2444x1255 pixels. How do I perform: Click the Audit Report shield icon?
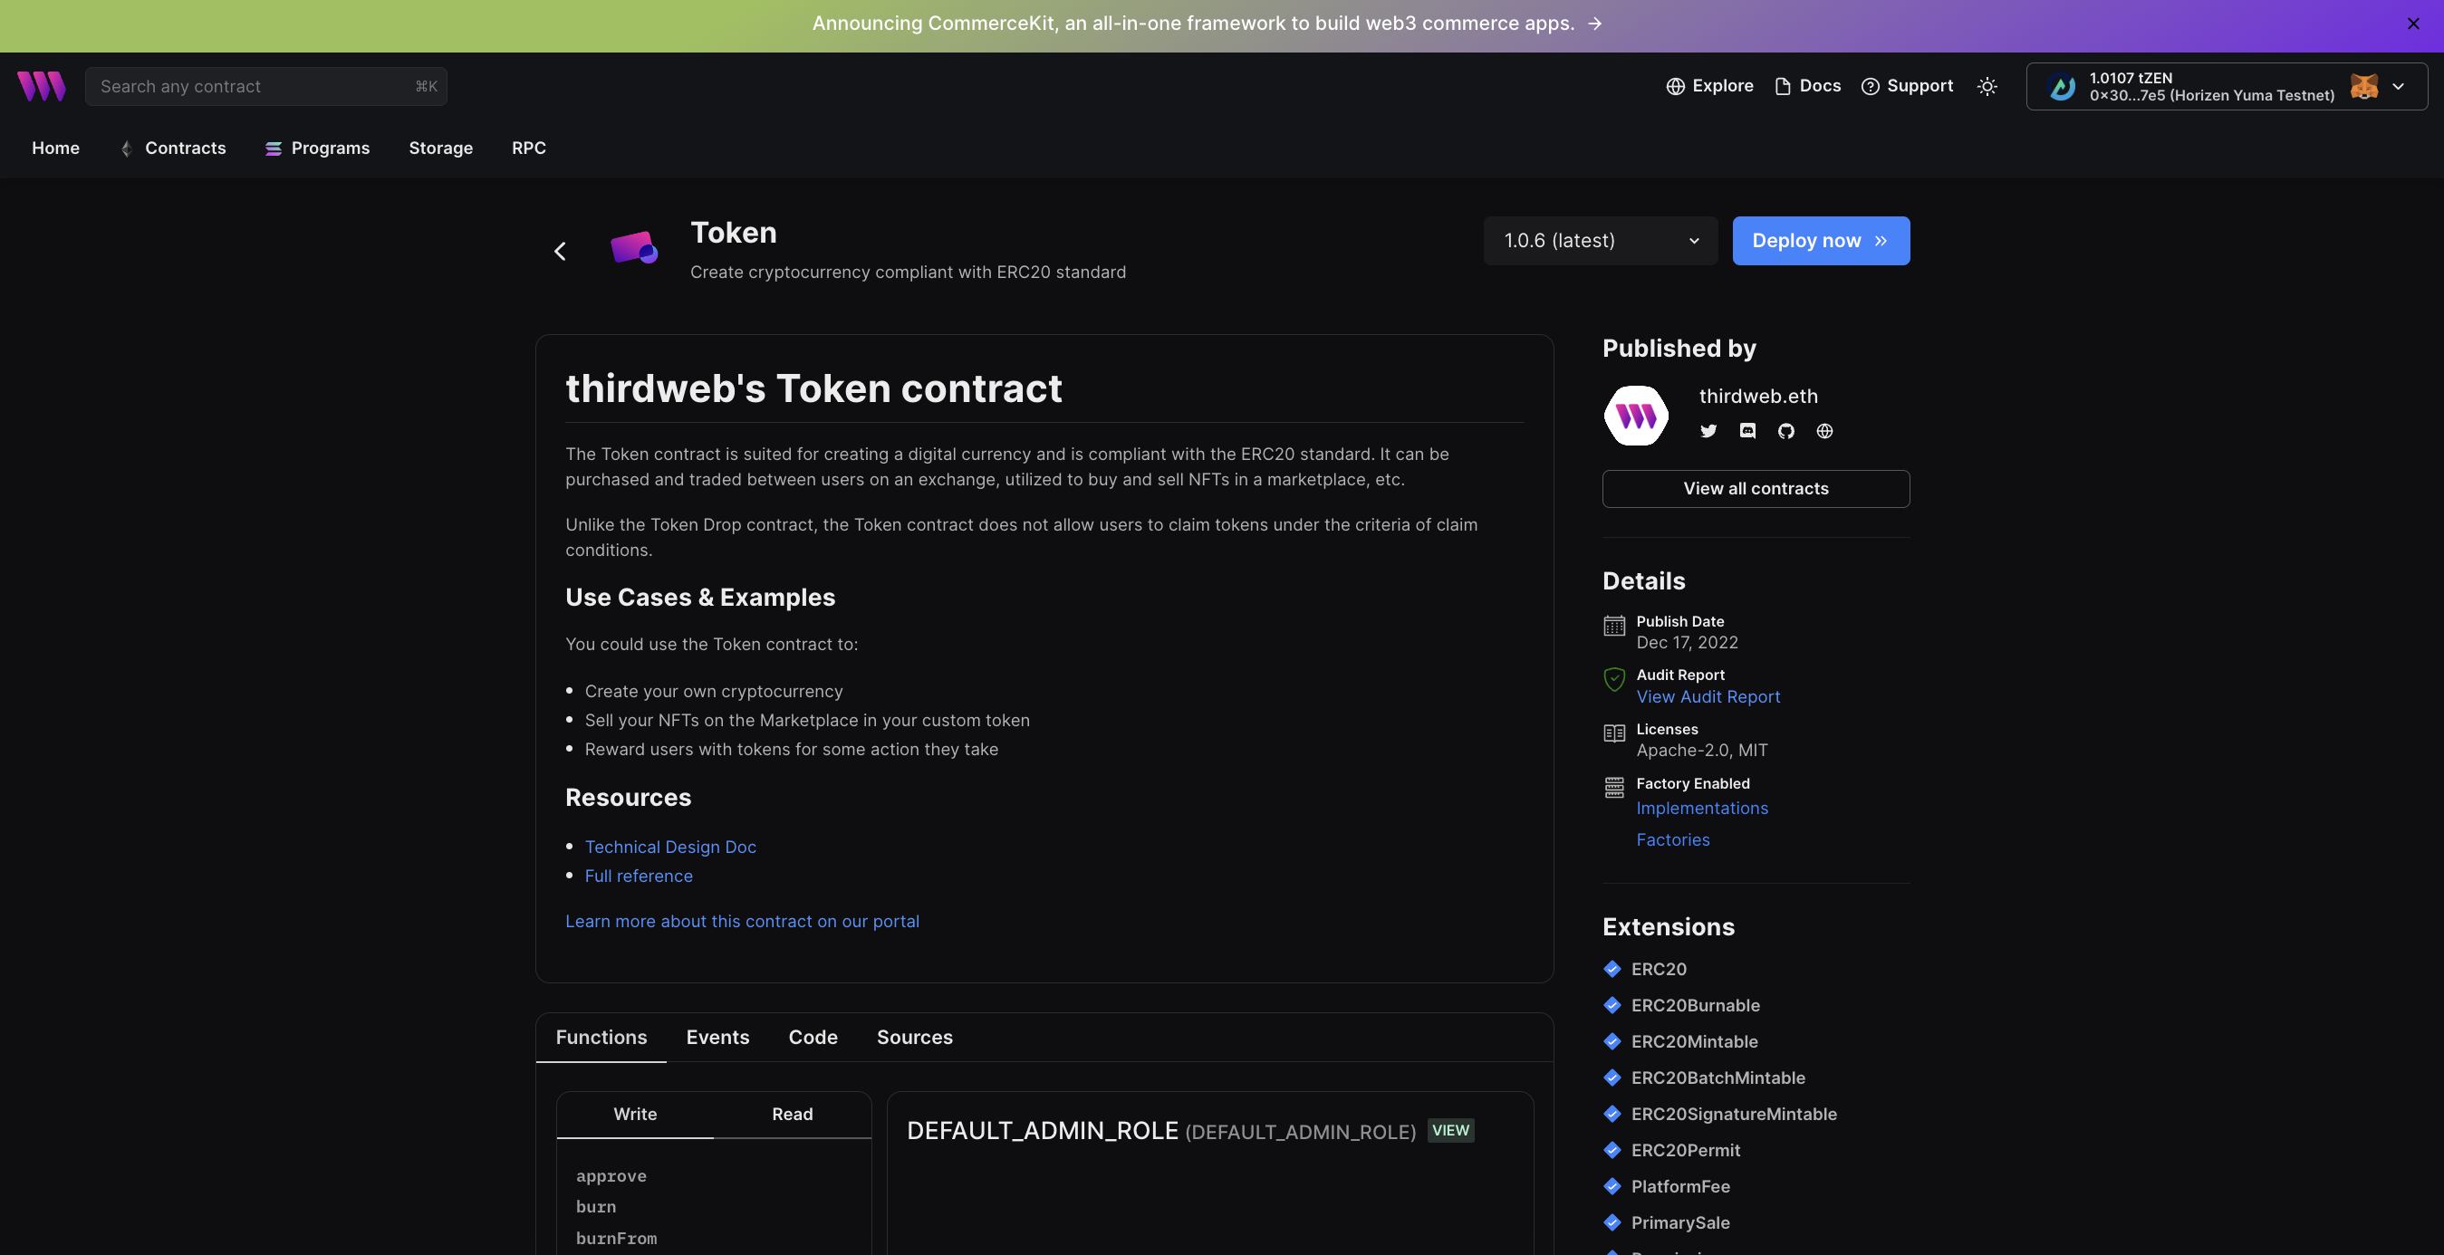pos(1614,679)
